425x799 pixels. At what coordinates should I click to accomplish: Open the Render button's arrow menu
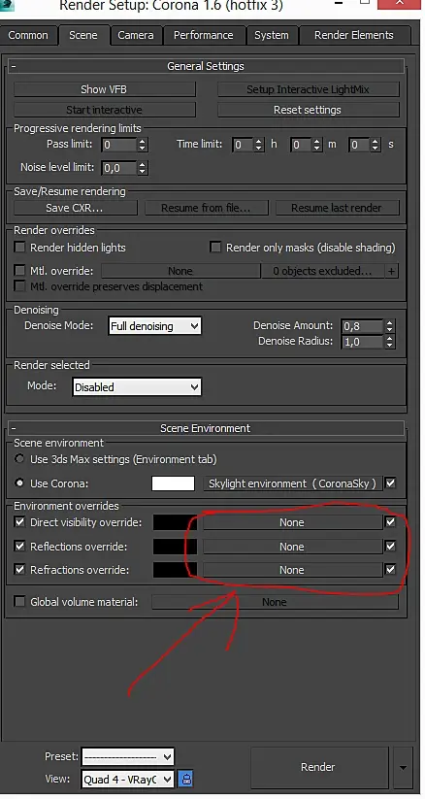[x=403, y=767]
